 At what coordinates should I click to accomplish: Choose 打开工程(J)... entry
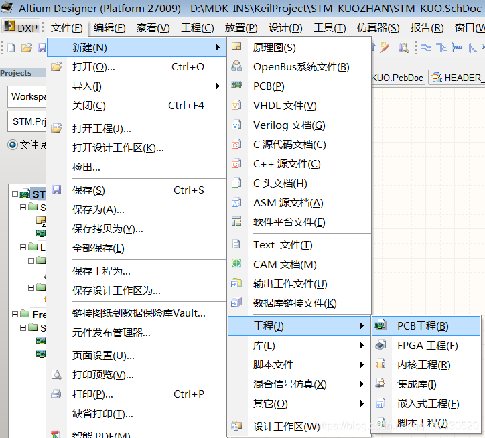(x=137, y=128)
